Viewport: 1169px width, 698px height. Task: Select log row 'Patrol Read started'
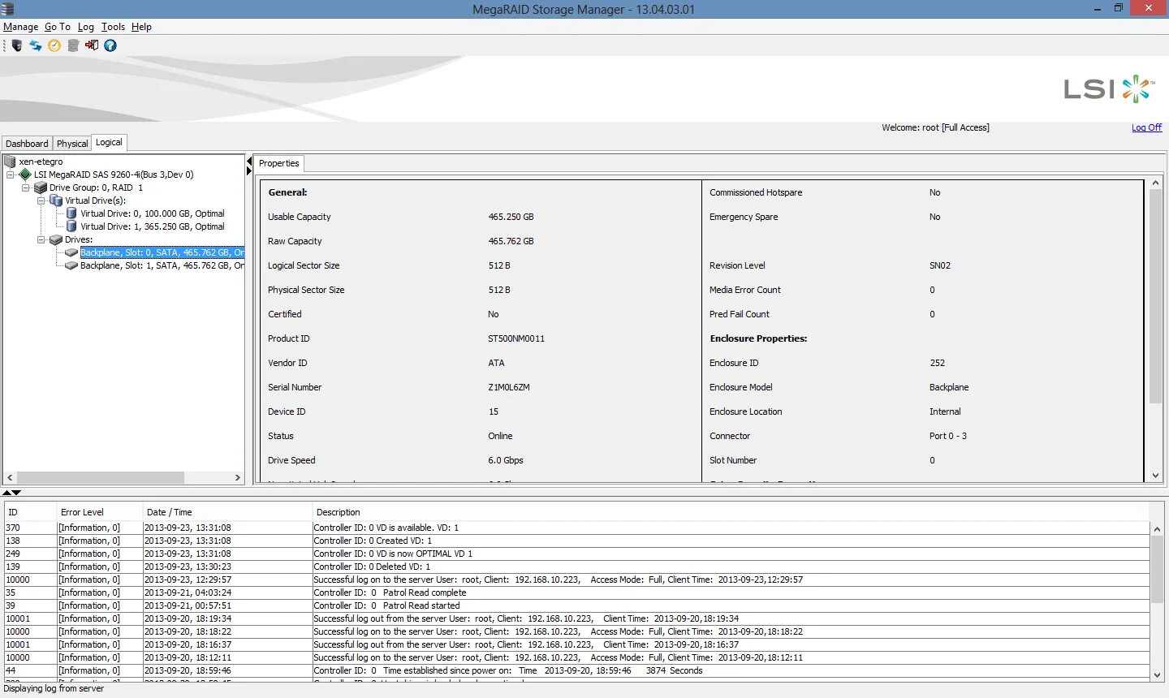577,605
